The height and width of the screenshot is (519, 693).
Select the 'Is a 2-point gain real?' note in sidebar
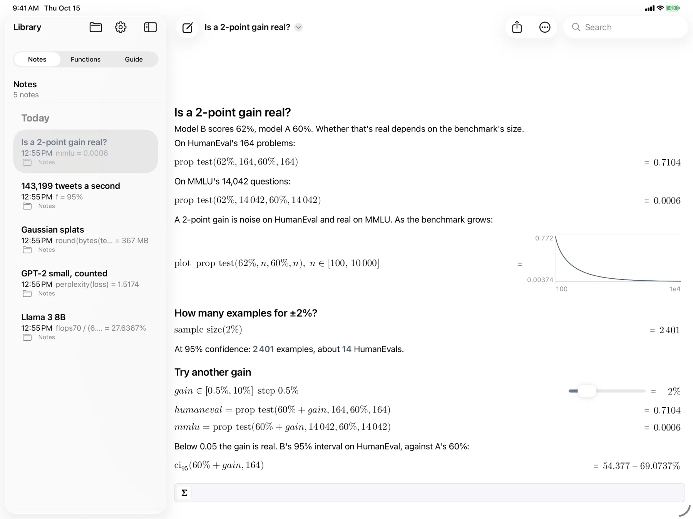tap(85, 151)
